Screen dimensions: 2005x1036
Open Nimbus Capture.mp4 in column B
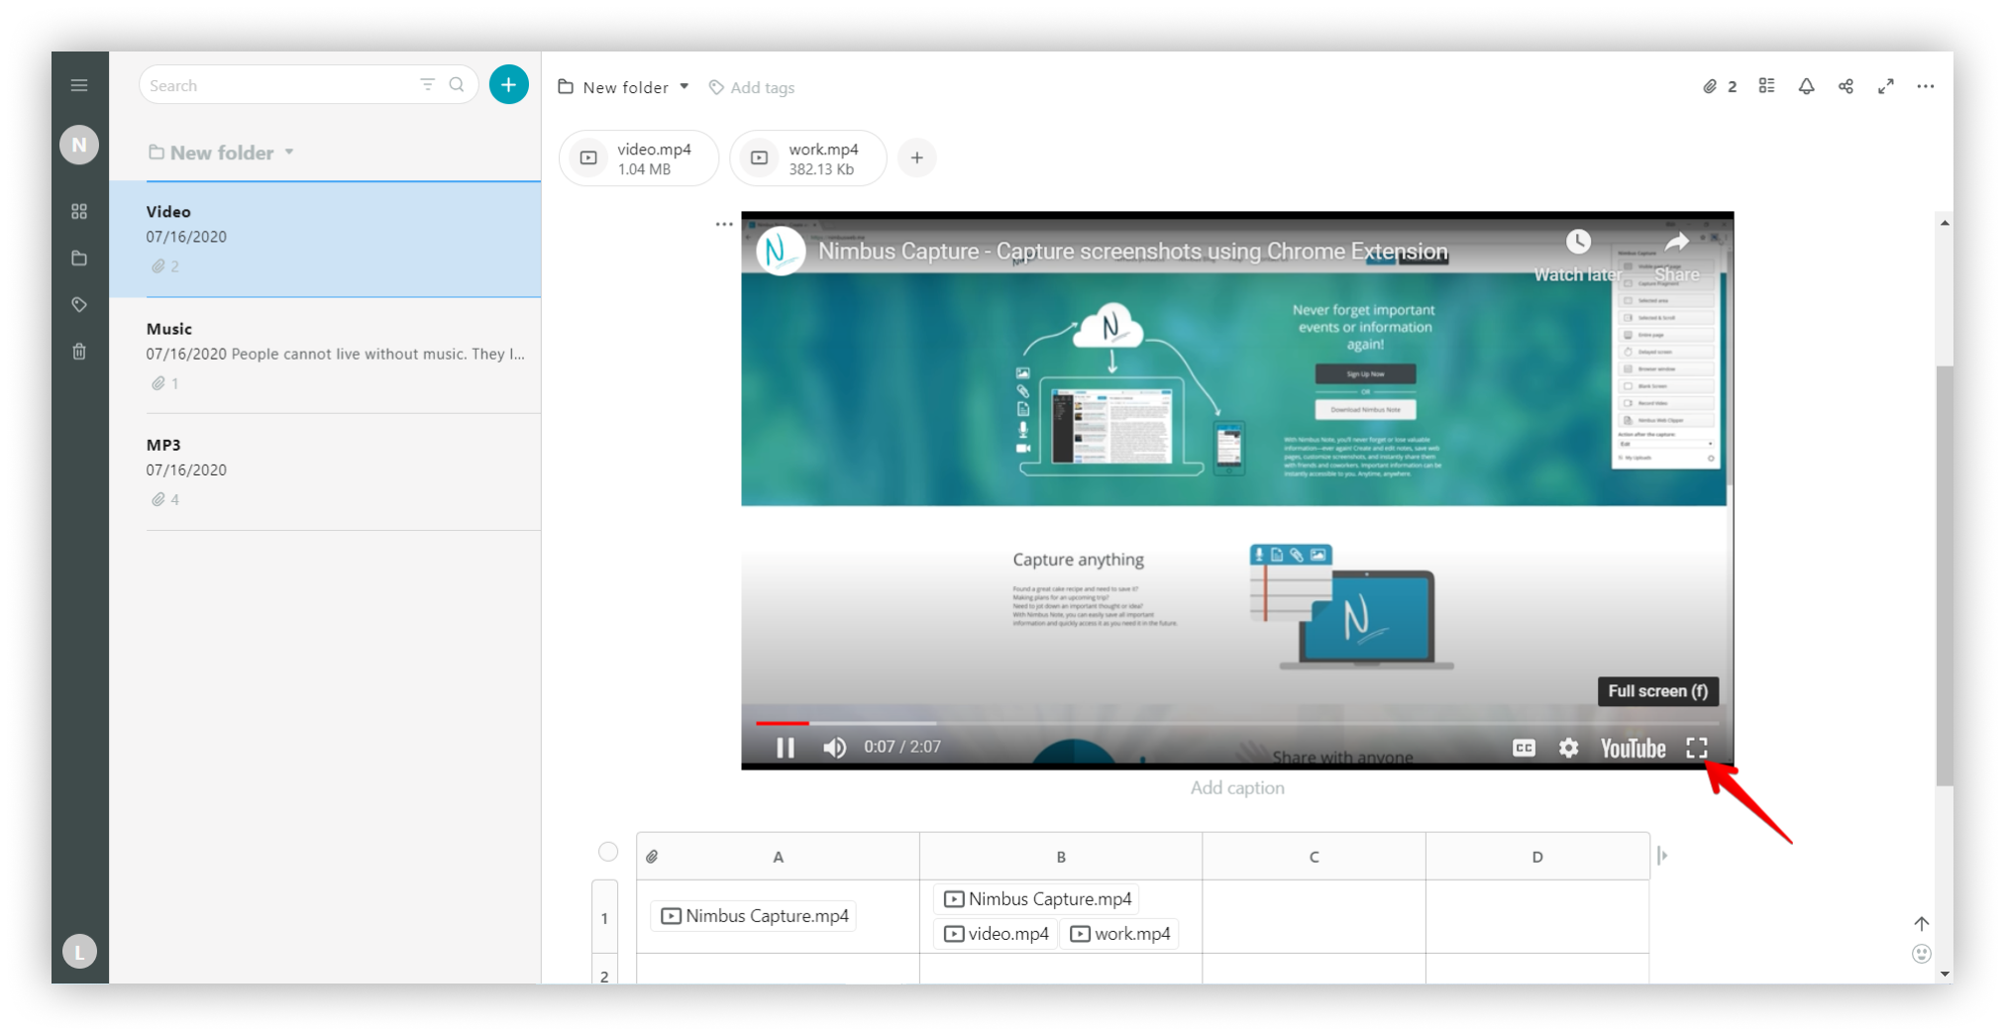point(1037,899)
